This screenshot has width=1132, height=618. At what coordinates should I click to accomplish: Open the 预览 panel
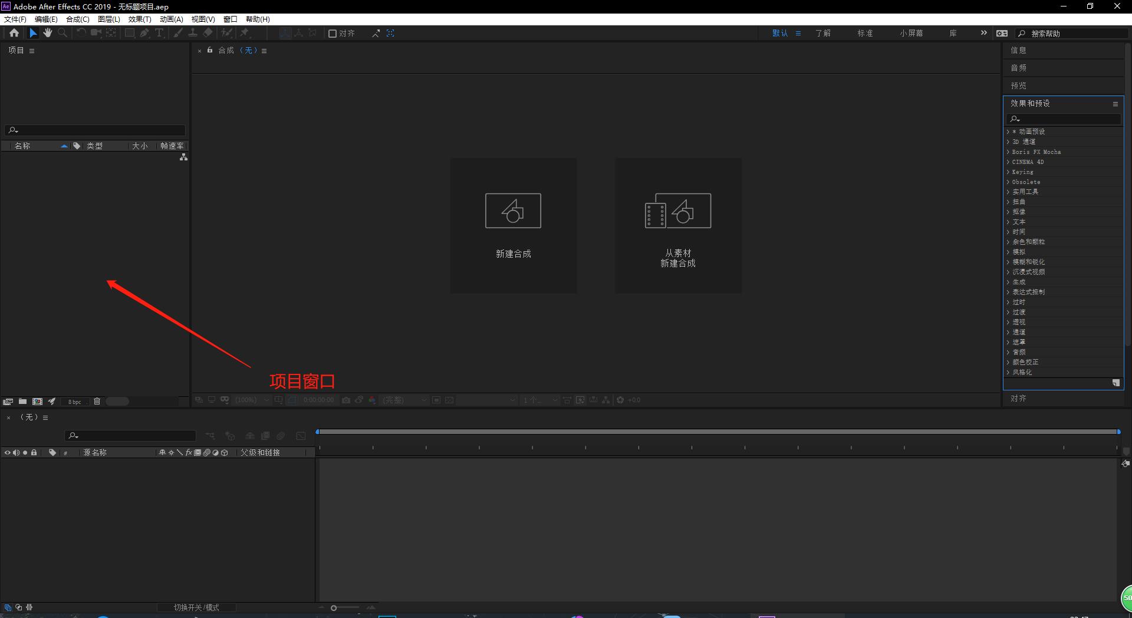1018,86
